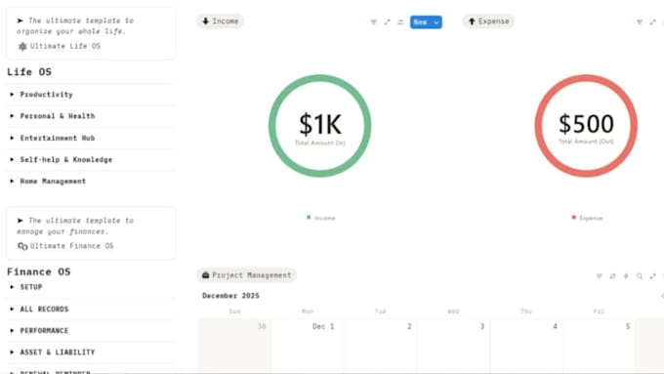Expand the ASSET & LIABILITY toggle
This screenshot has width=664, height=374.
coord(12,353)
